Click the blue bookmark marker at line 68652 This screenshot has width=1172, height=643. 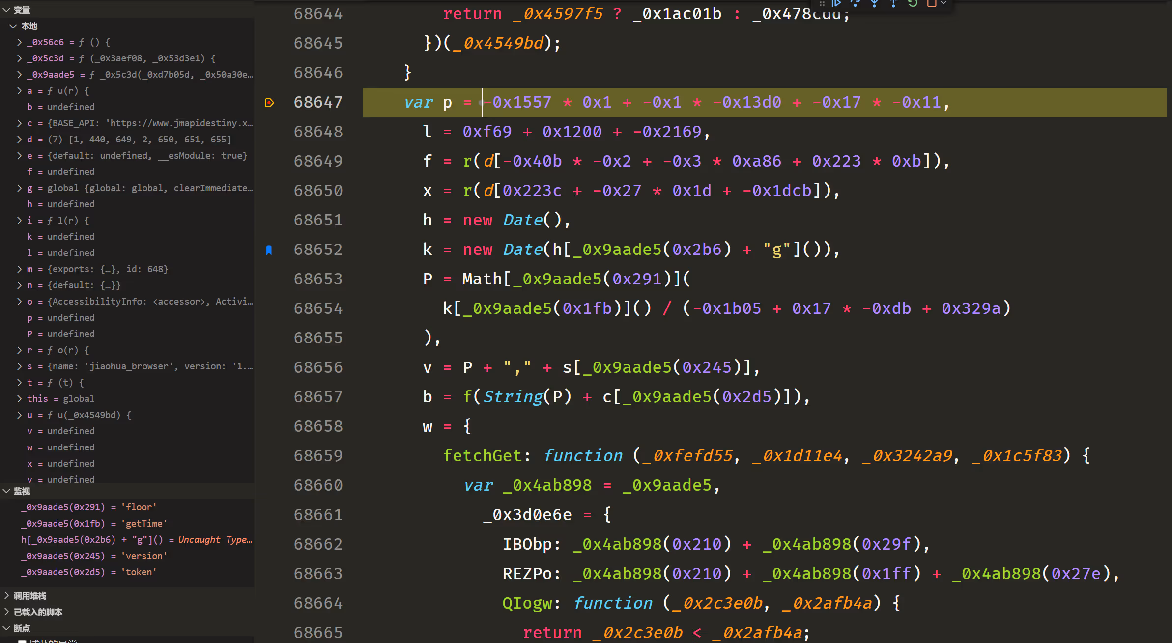(269, 250)
